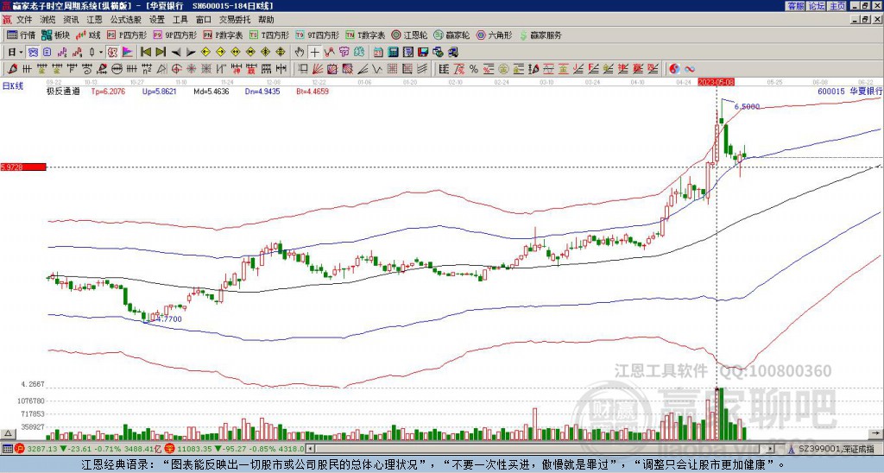Click the 600015 华夏银行 stock label
The width and height of the screenshot is (884, 473).
click(849, 91)
